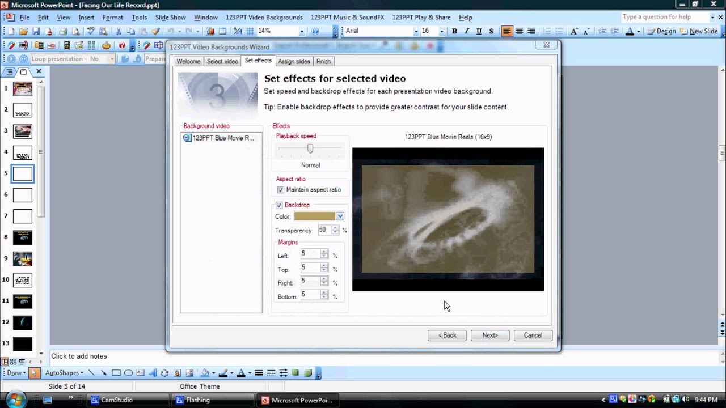Click the Format Painter brush icon
Screen dimensions: 726x408
[x=156, y=32]
